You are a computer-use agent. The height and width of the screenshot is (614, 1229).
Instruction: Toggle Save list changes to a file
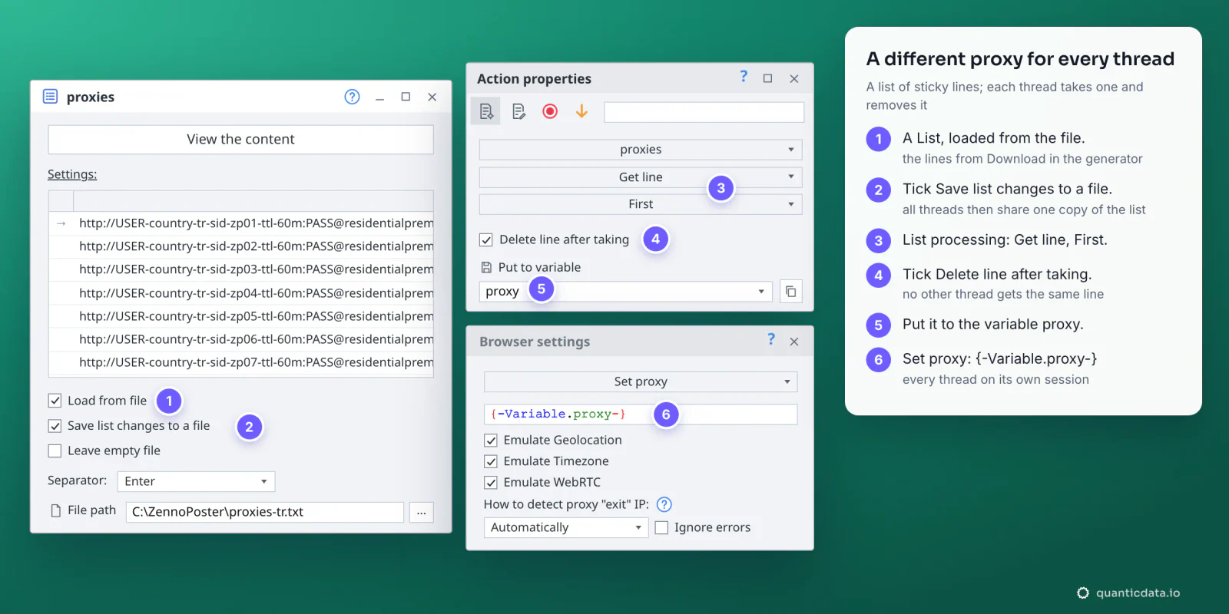[55, 426]
